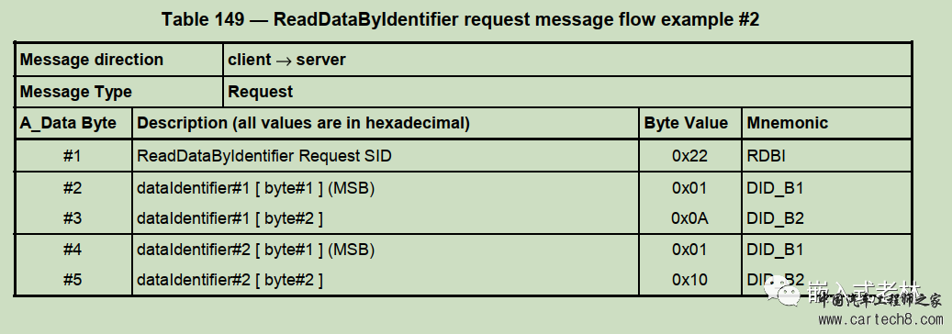Select the Table 149 title text

pyautogui.click(x=460, y=19)
